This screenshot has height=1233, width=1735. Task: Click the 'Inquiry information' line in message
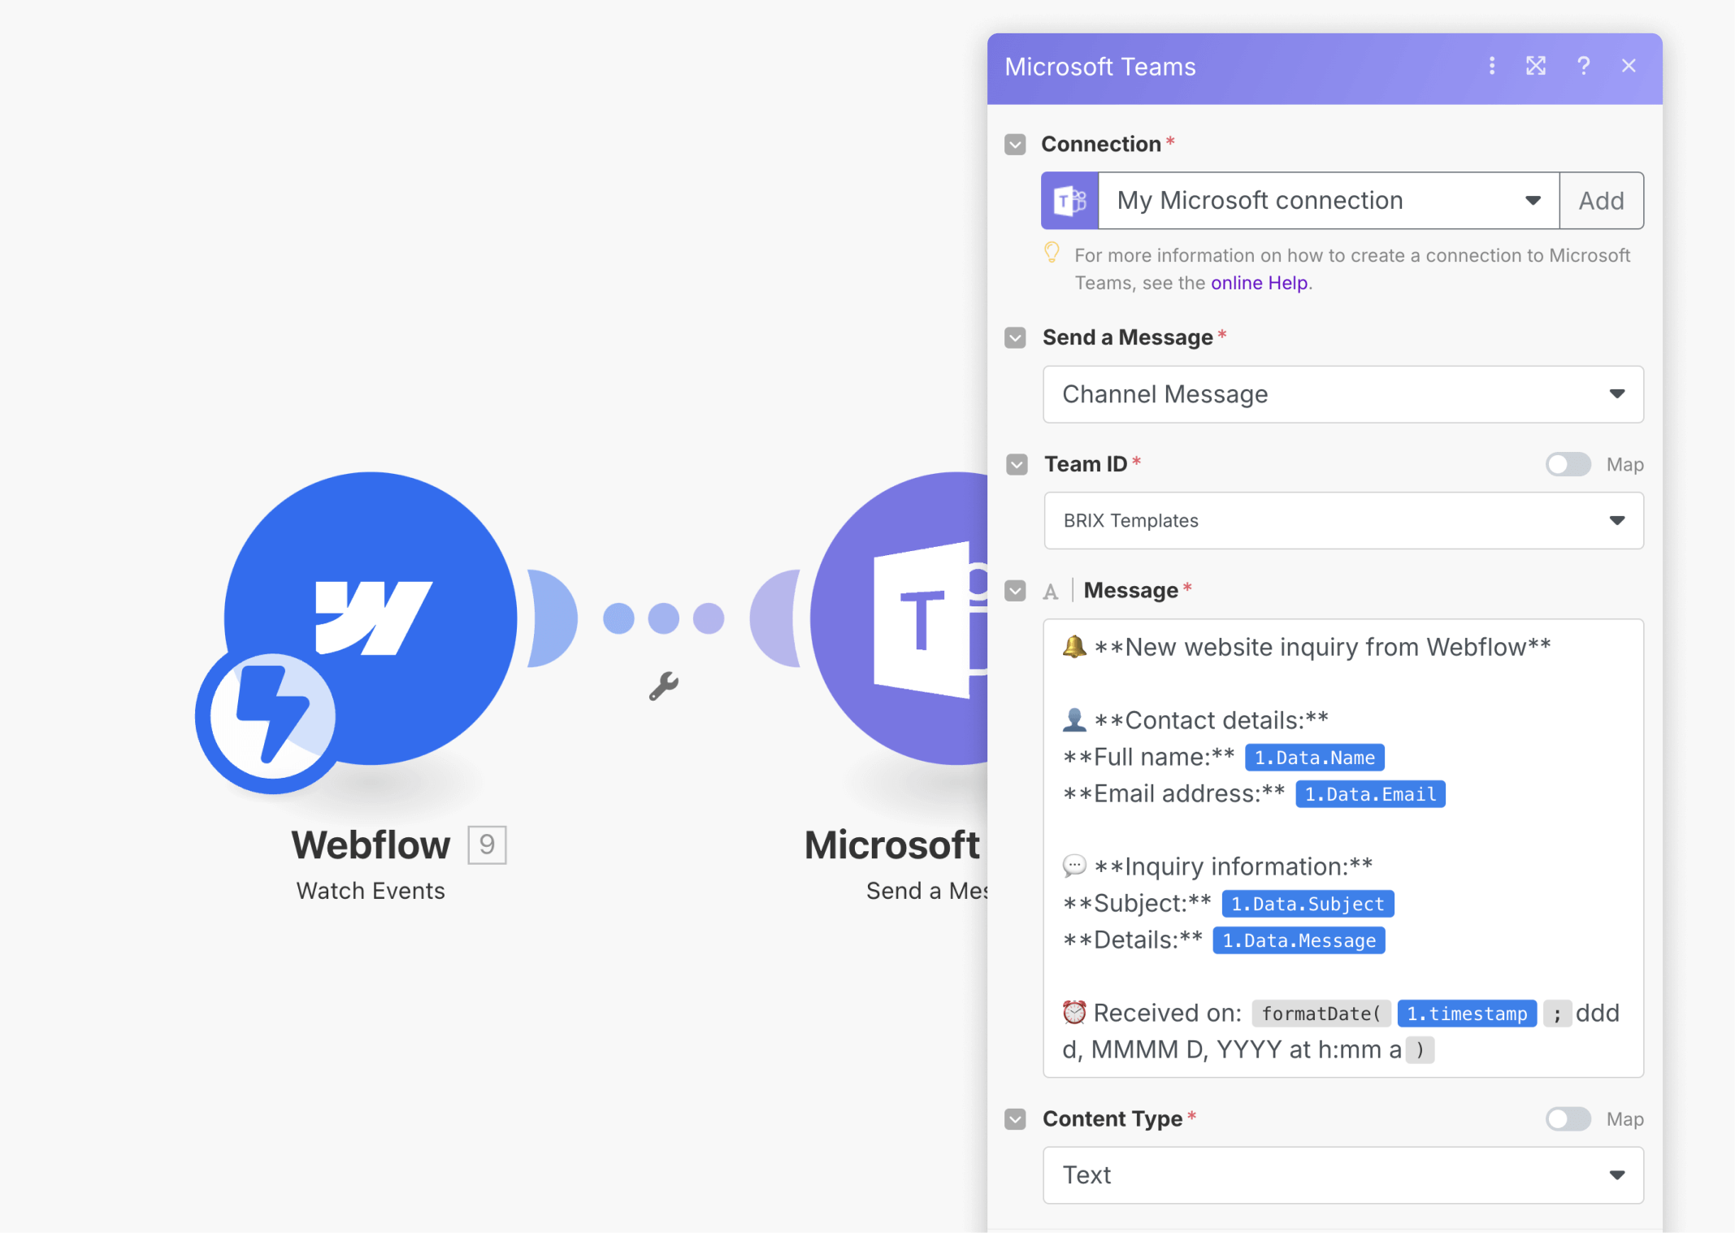[x=1217, y=866]
